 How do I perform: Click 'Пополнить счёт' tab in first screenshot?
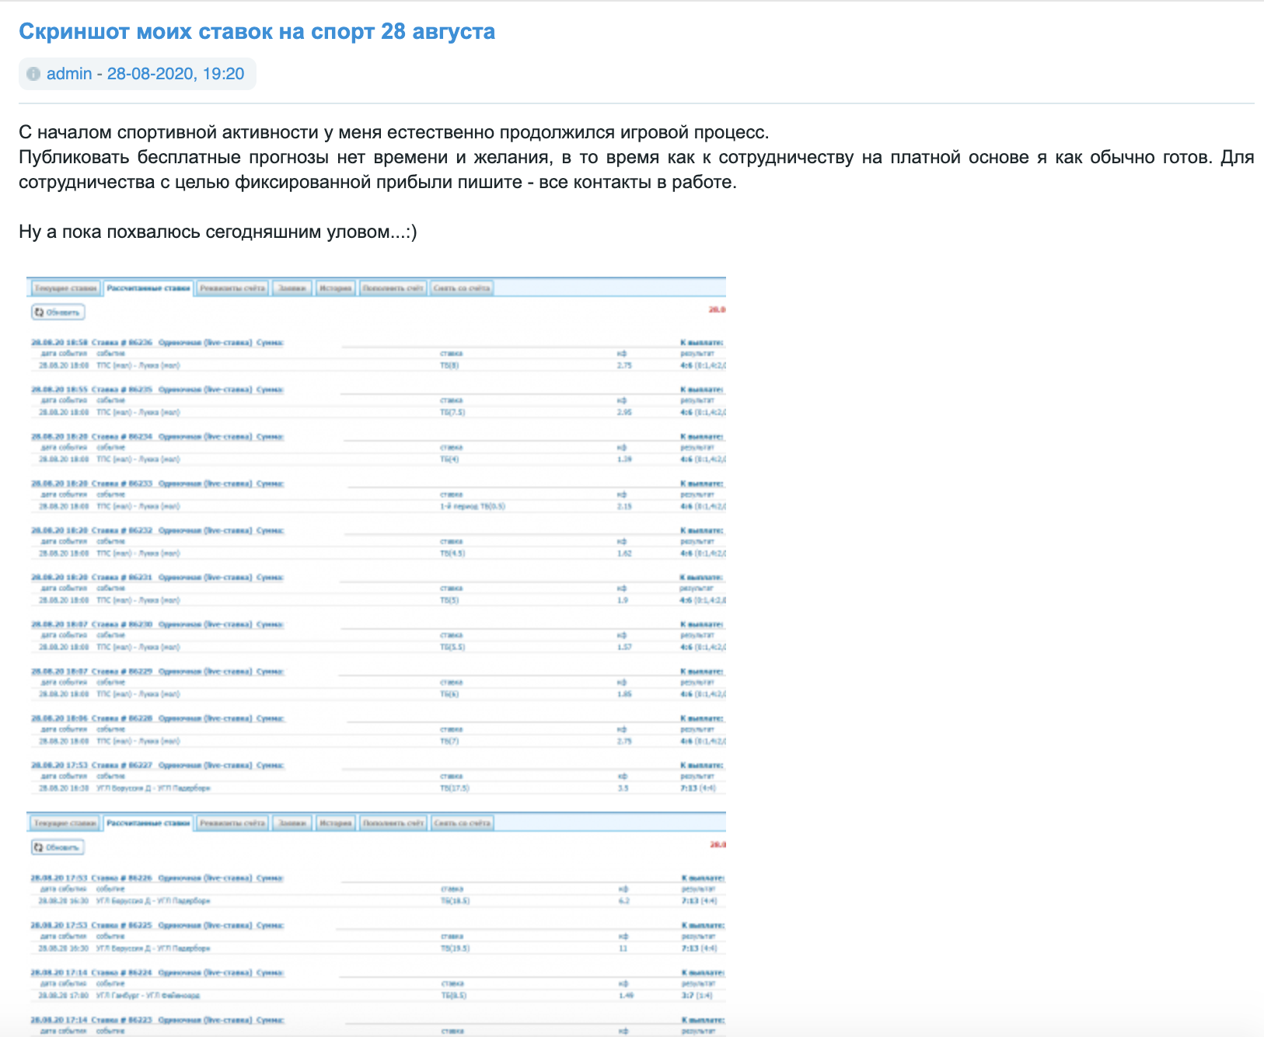pyautogui.click(x=393, y=288)
